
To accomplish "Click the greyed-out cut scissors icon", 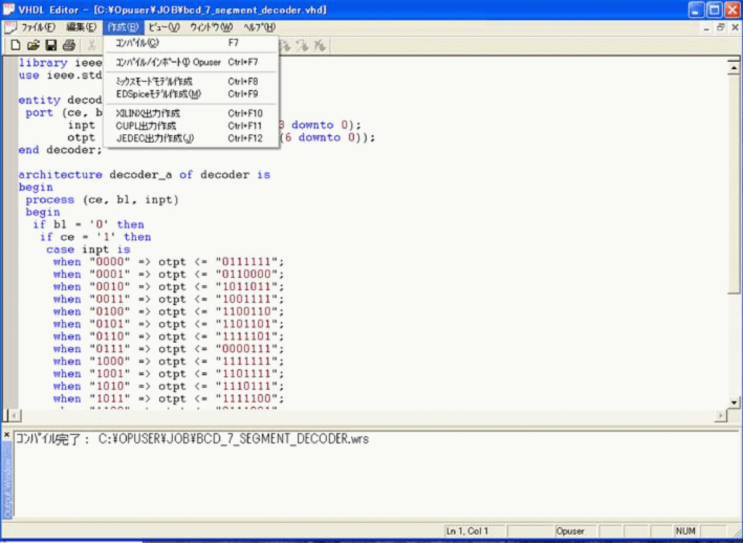I will 92,45.
